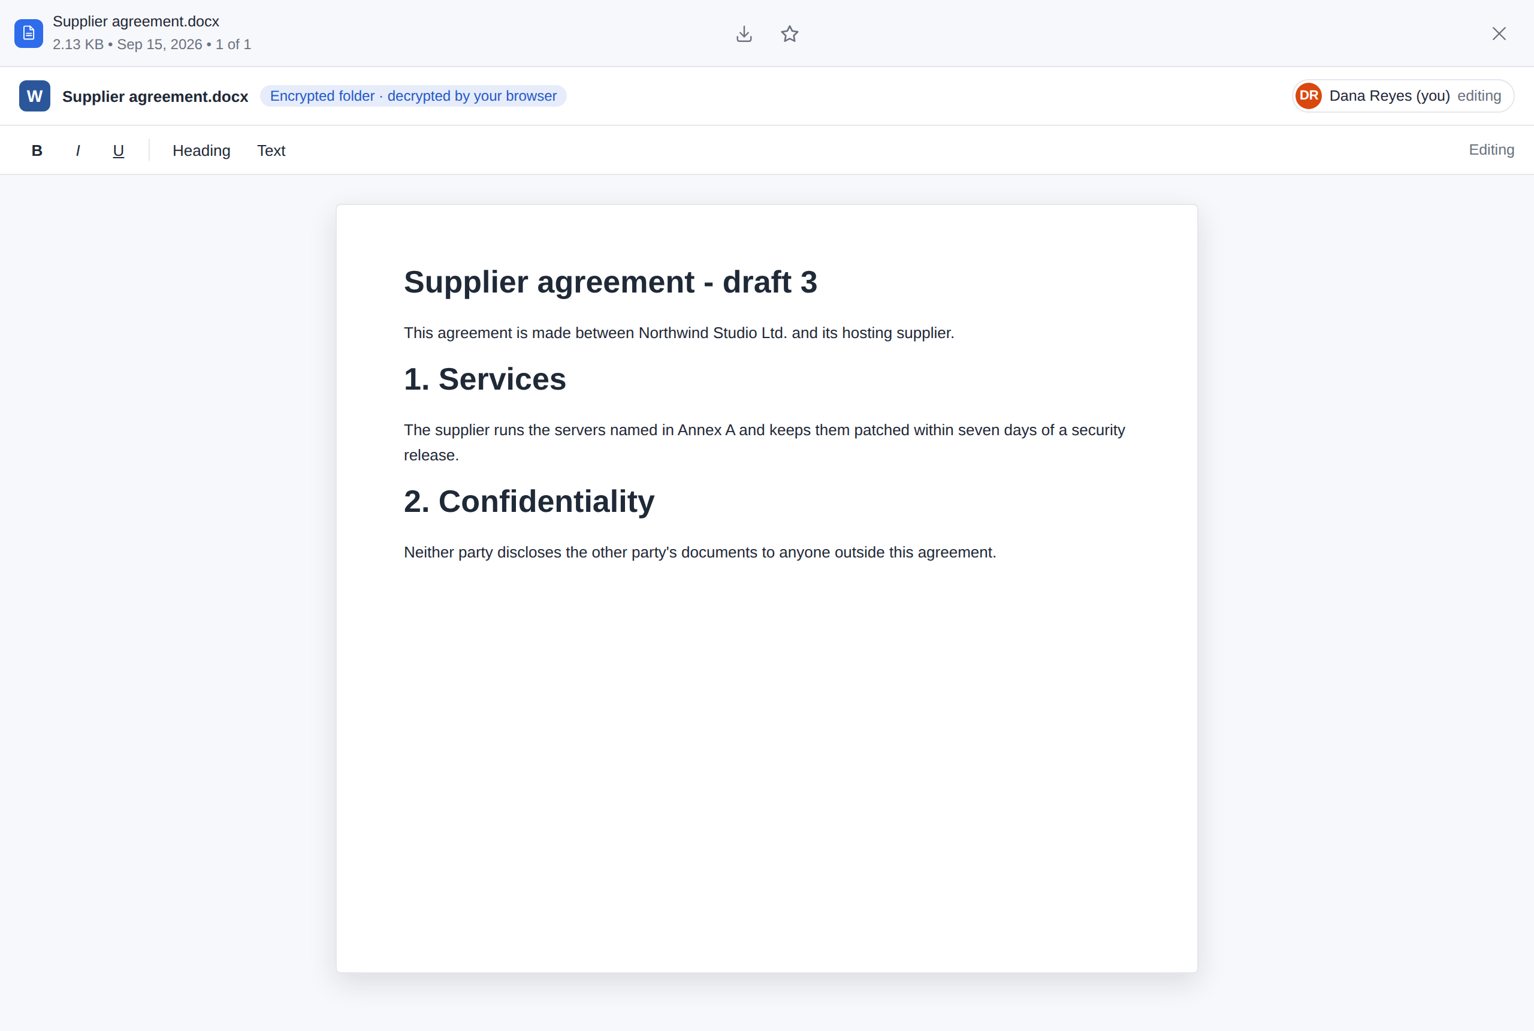Click the Word W app icon

pyautogui.click(x=35, y=96)
